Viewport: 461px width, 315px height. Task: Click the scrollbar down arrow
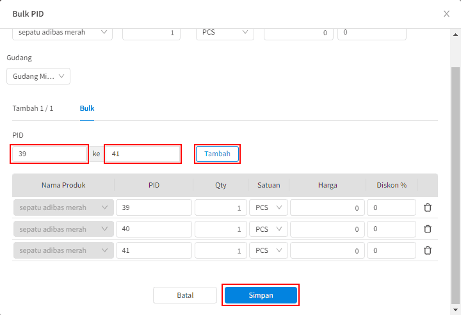click(x=455, y=309)
